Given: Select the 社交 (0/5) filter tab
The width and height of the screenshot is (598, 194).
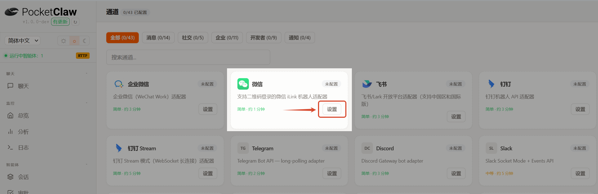Looking at the screenshot, I should tap(193, 38).
